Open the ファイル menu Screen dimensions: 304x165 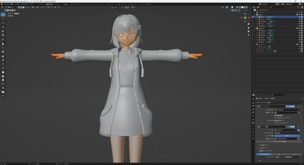pyautogui.click(x=6, y=4)
